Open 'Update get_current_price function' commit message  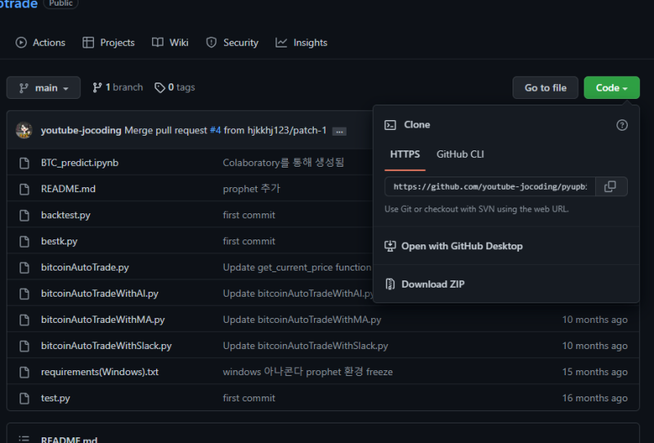pos(297,267)
